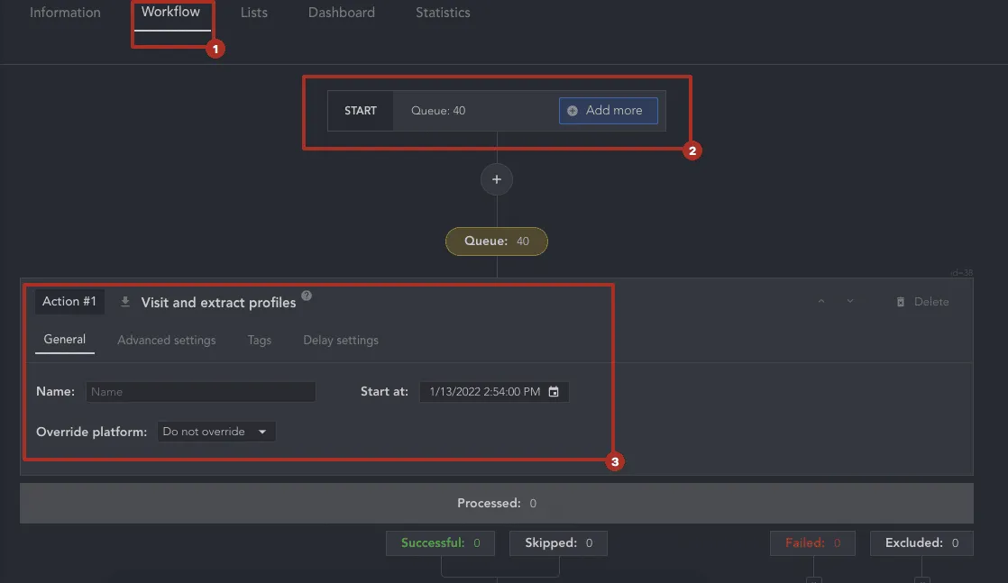
Task: Move action up with the up chevron
Action: [821, 302]
